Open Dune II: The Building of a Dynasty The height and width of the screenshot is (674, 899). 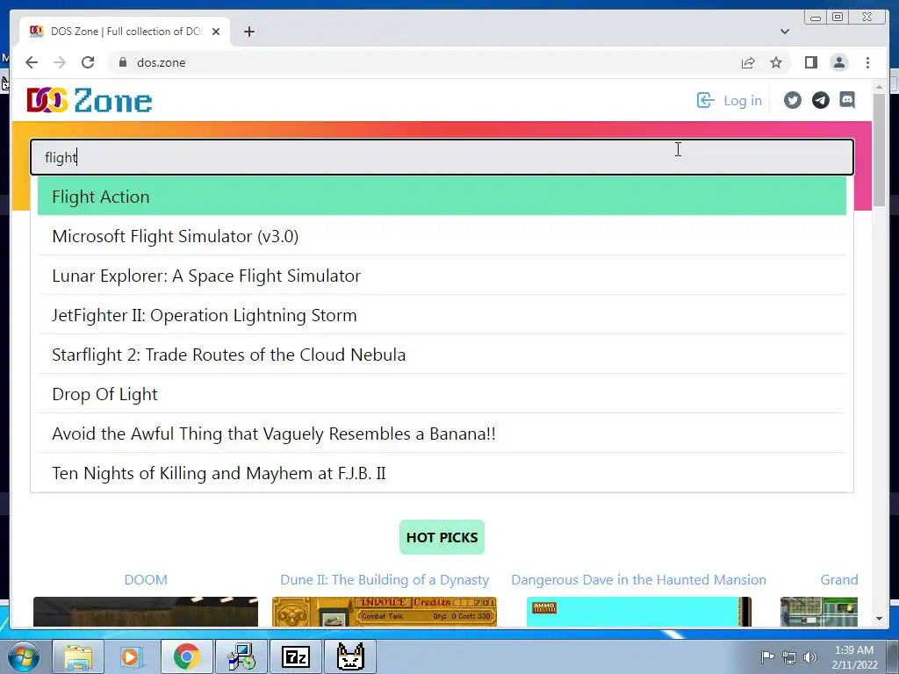click(385, 579)
